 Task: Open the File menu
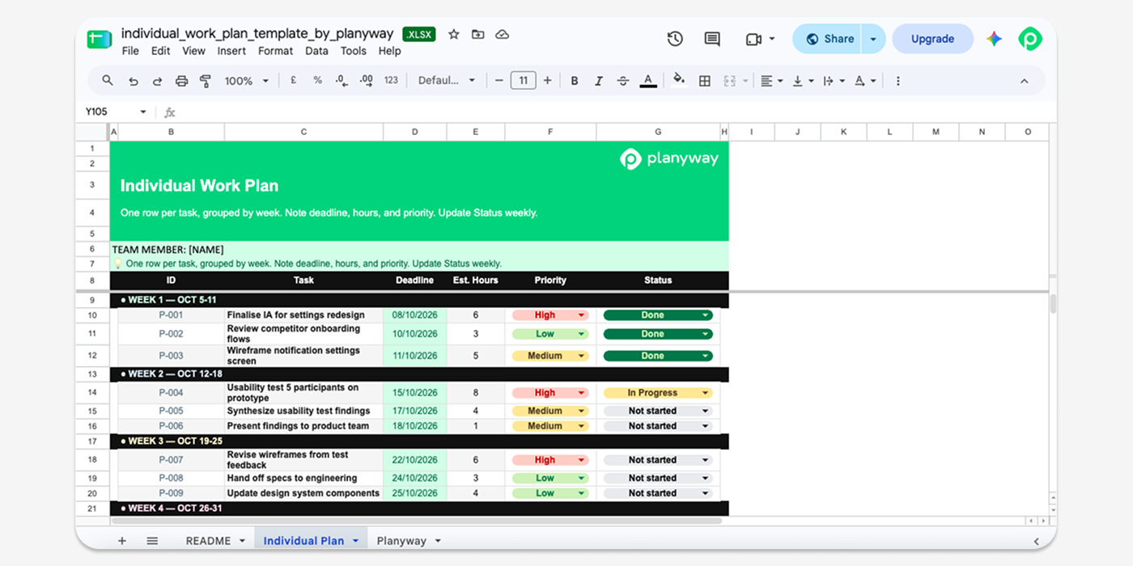130,51
